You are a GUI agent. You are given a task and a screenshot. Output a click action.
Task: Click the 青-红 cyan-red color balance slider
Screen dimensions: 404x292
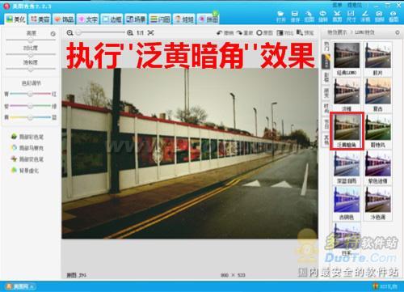(x=31, y=94)
